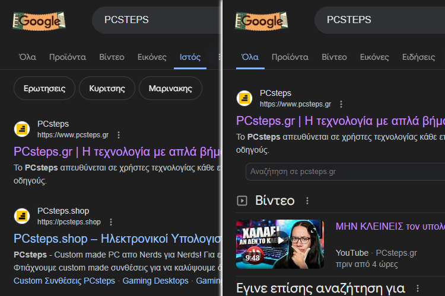Select the Προϊόντα tab in right window
This screenshot has width=445, height=296.
pyautogui.click(x=290, y=57)
